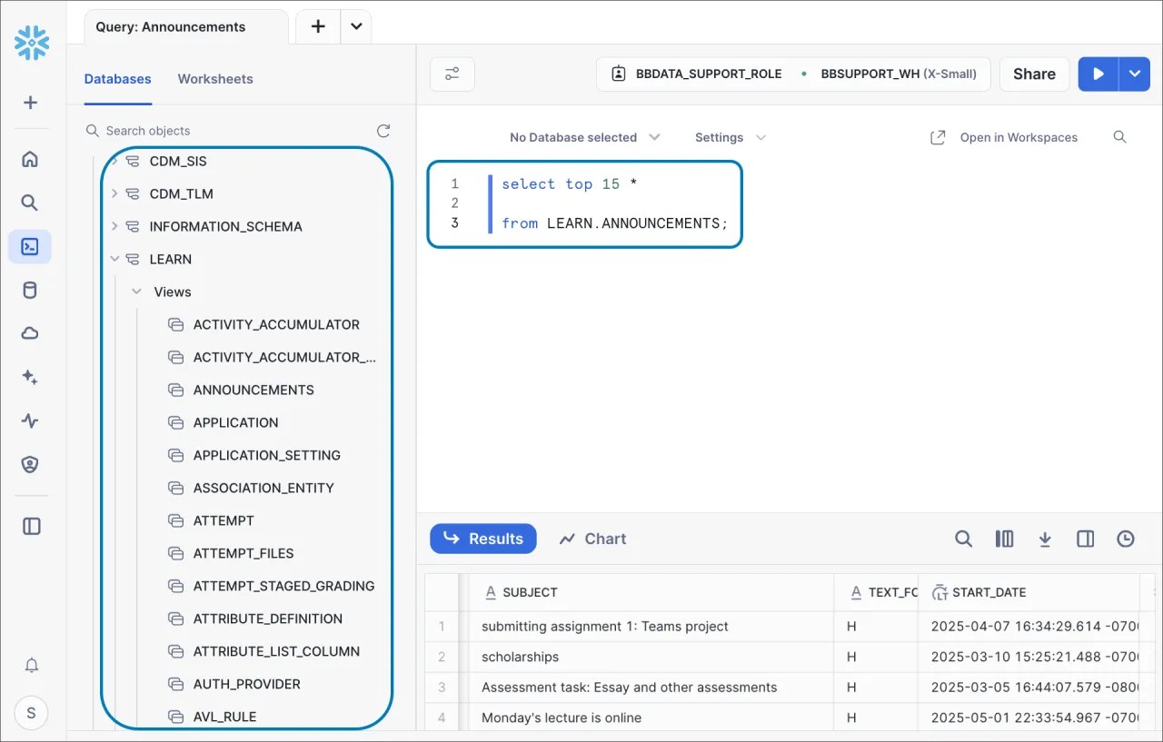Open the Data section via database sidebar icon
The height and width of the screenshot is (742, 1163).
tap(31, 289)
